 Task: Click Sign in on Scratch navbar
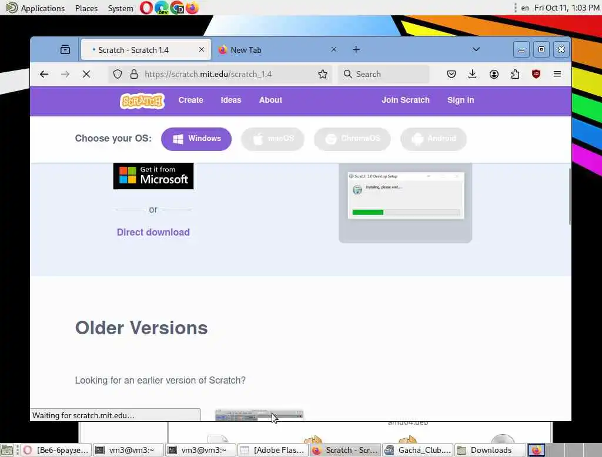tap(461, 100)
